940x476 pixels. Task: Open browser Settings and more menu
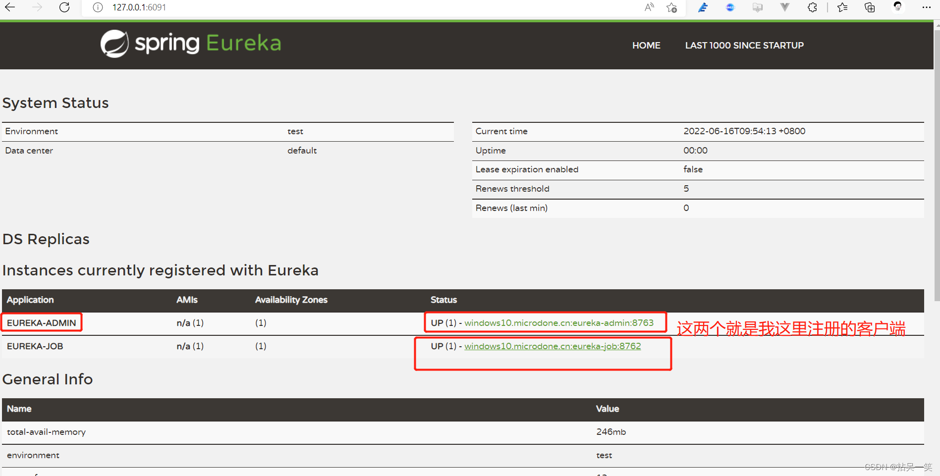pyautogui.click(x=927, y=7)
